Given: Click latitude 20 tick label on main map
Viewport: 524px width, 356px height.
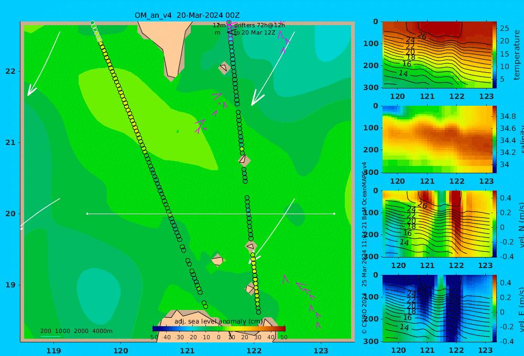Looking at the screenshot, I should coord(10,214).
